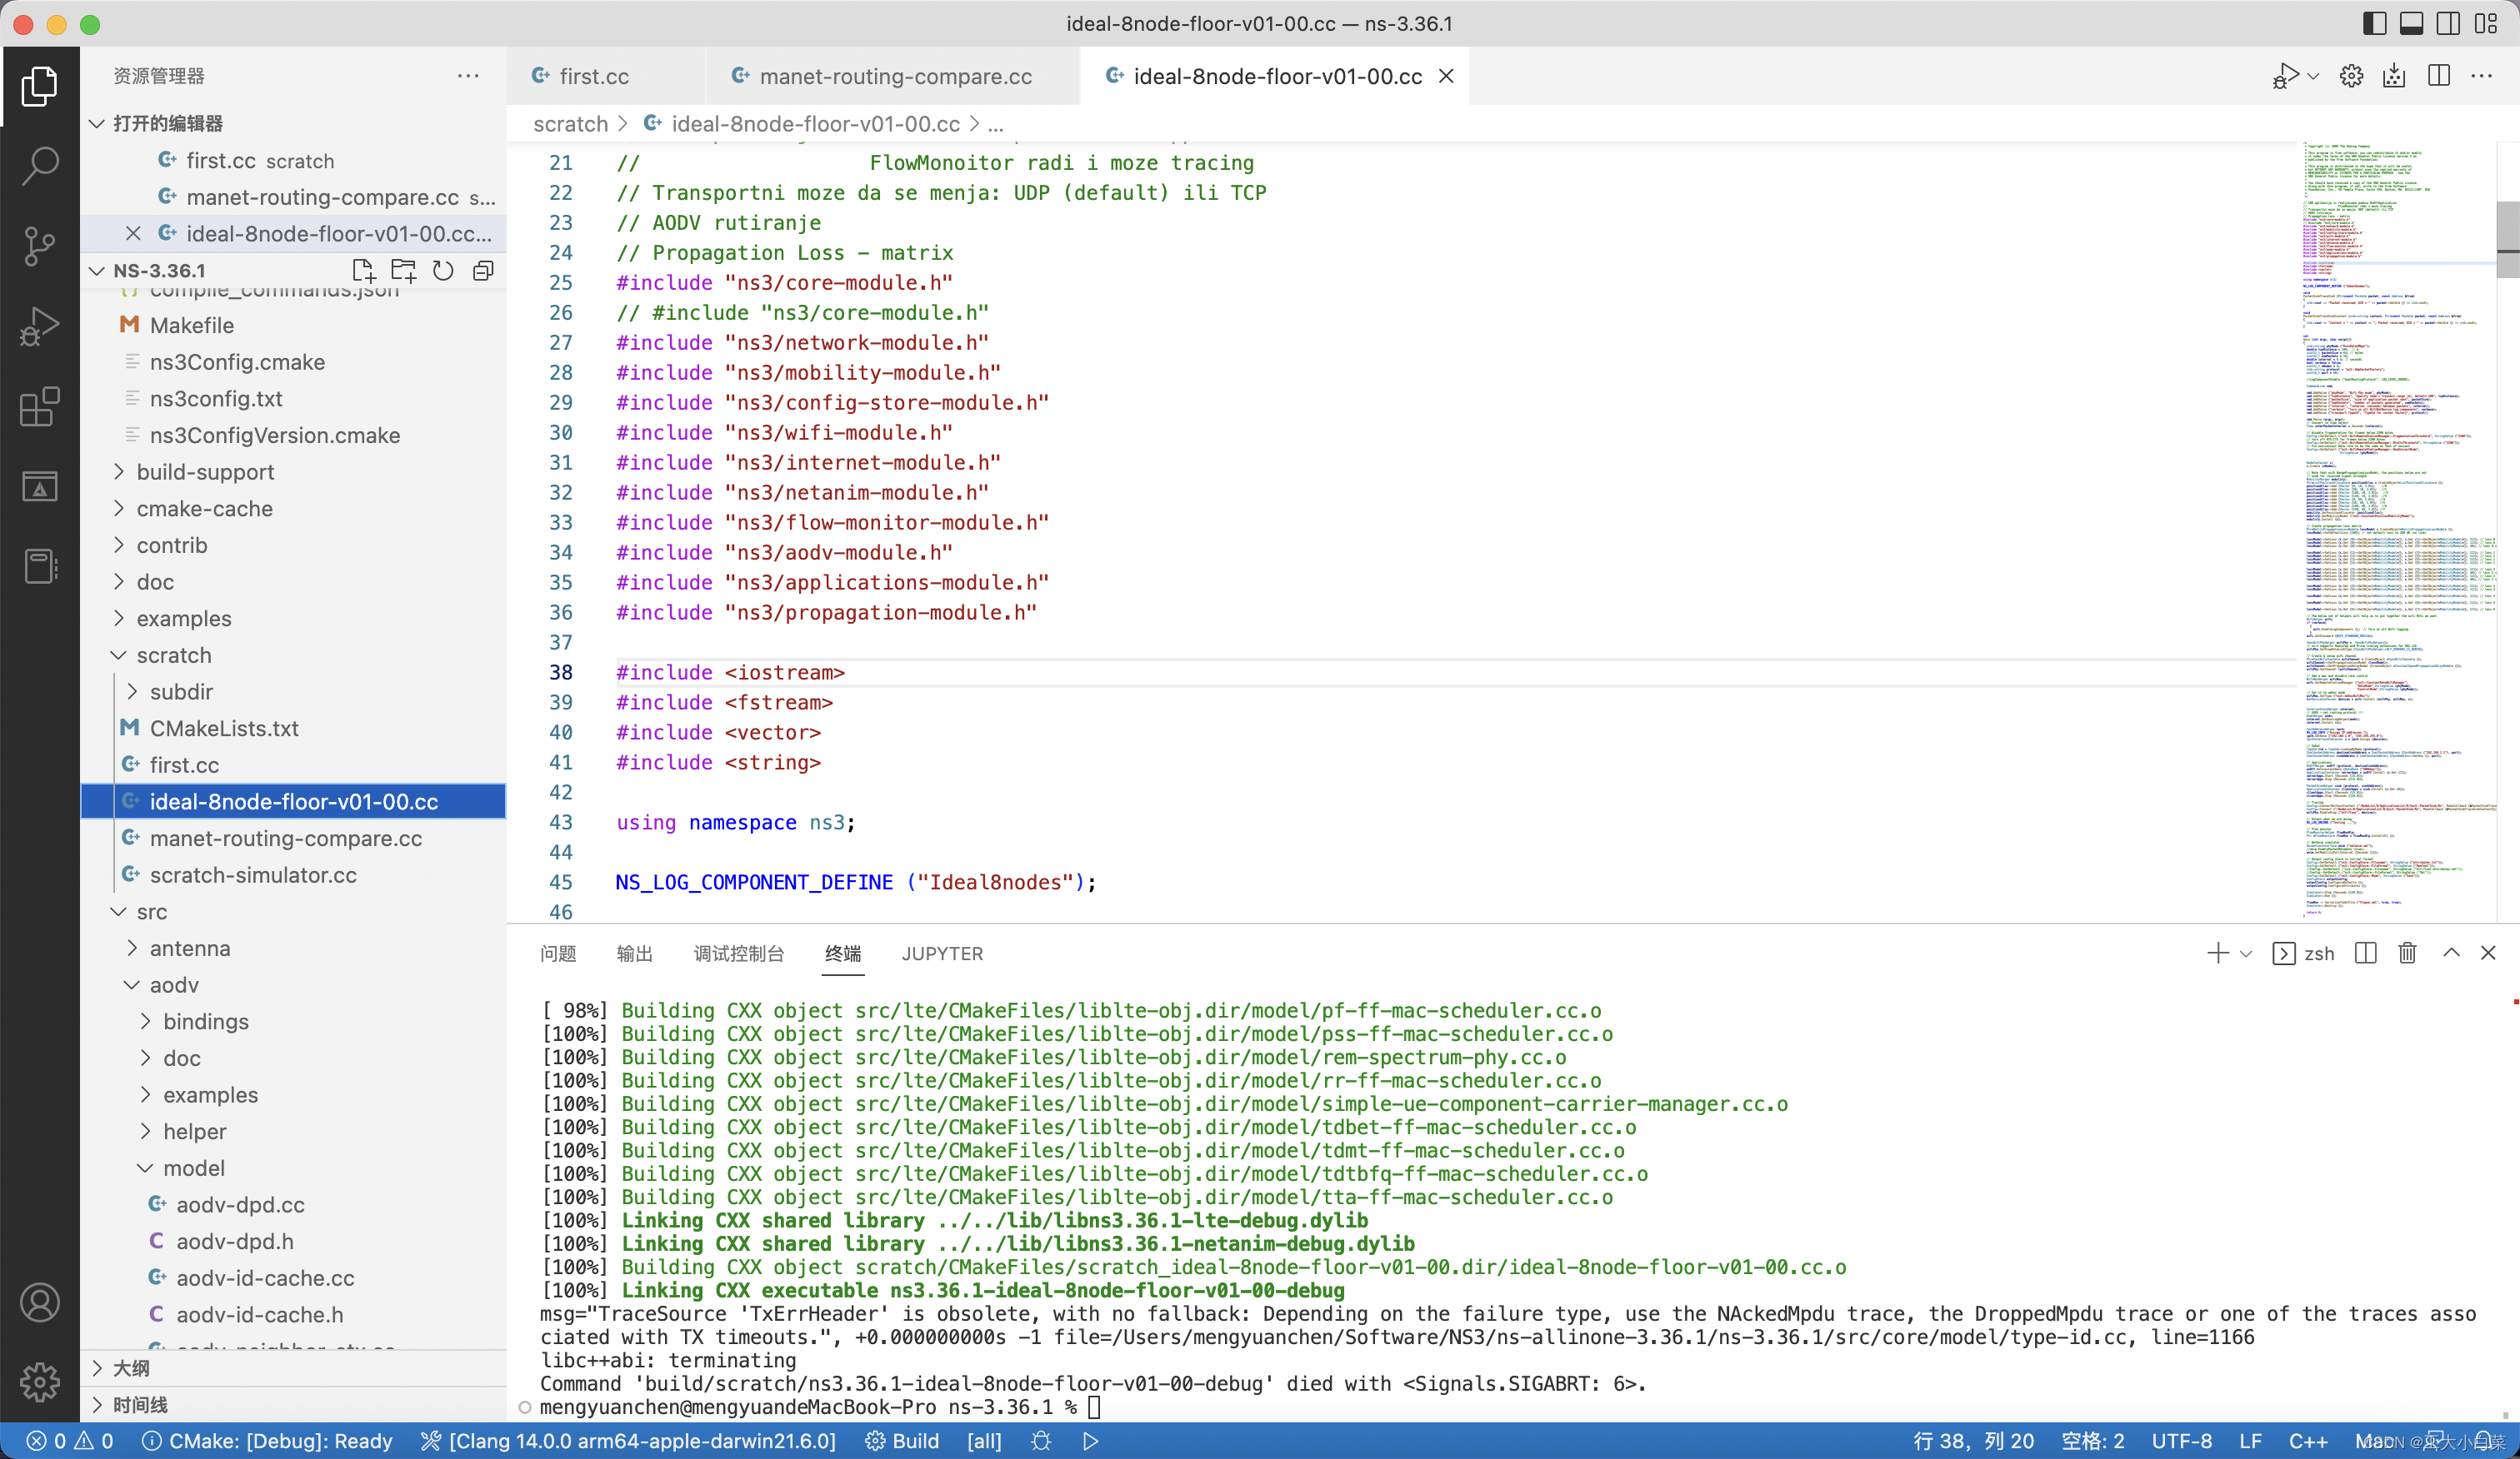
Task: Expand the build-support folder
Action: 205,471
